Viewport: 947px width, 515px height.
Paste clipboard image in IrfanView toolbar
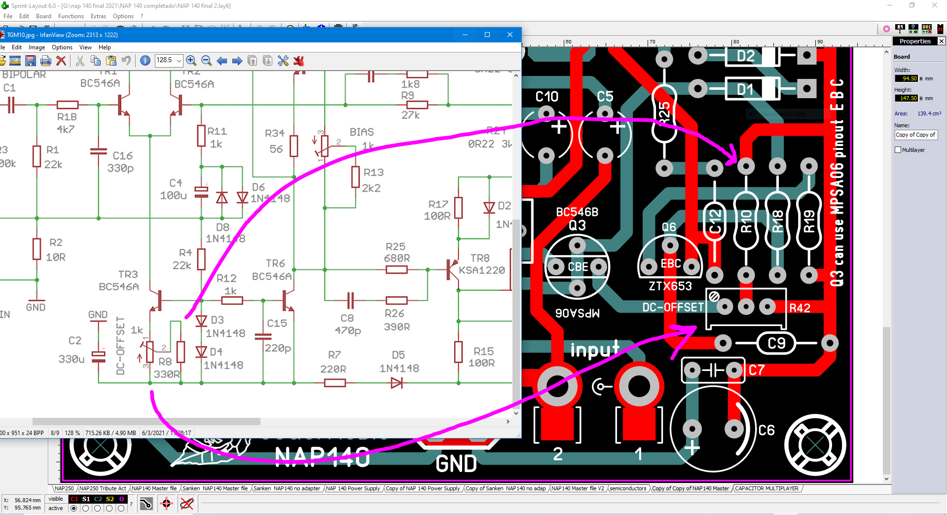point(111,61)
